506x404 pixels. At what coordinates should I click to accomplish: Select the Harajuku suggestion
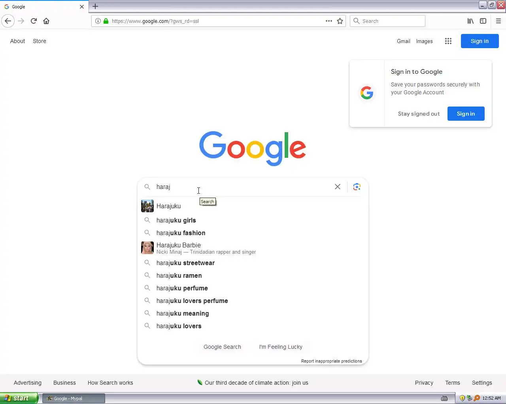[253, 206]
